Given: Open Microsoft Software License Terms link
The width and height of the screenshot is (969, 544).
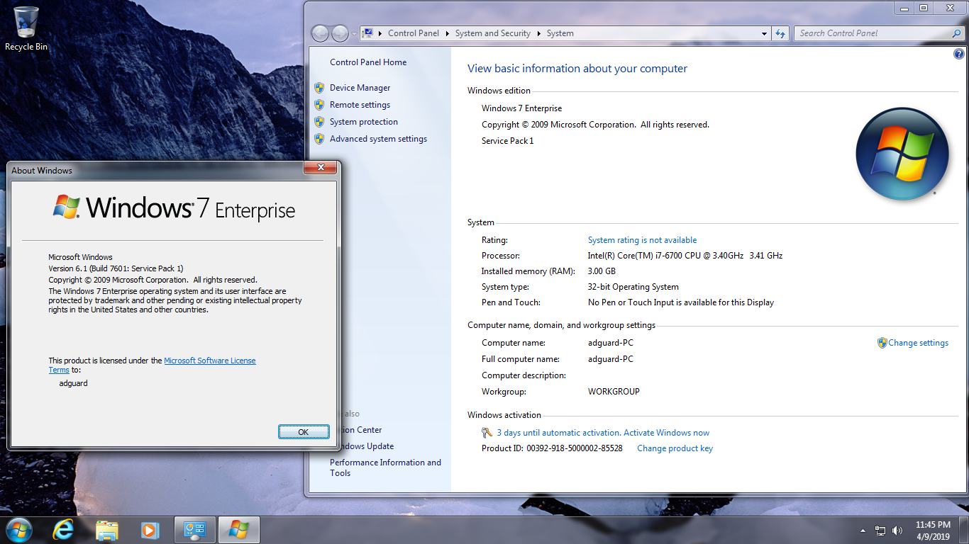Looking at the screenshot, I should pos(210,361).
